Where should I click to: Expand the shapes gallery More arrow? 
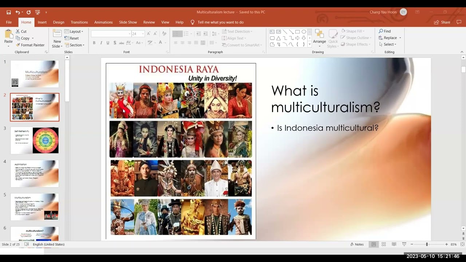310,44
